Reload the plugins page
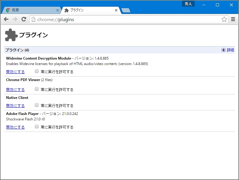Image resolution: width=239 pixels, height=180 pixels. coord(24,19)
